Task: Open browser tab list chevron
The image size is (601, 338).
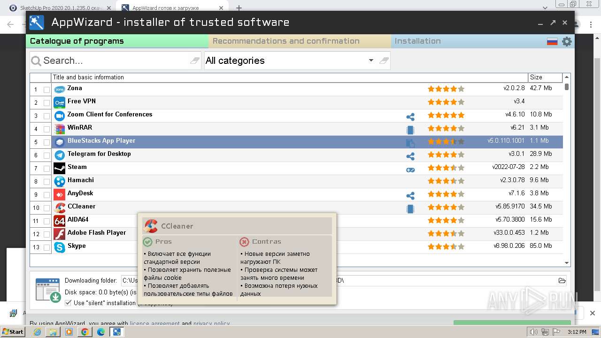Action: tap(545, 8)
